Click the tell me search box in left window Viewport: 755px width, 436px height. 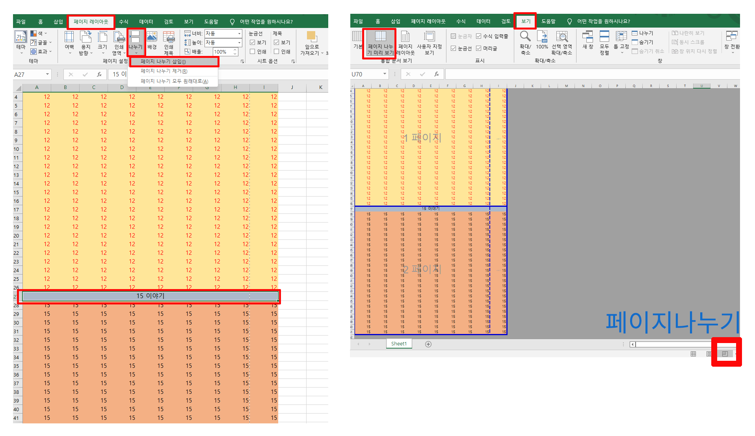point(266,22)
